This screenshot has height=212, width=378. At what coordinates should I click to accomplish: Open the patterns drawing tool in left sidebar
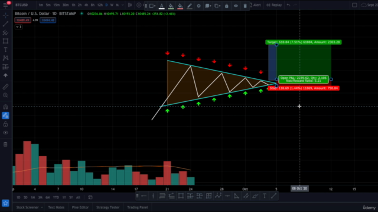[5, 58]
